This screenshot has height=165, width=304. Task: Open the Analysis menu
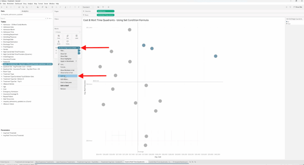30,4
